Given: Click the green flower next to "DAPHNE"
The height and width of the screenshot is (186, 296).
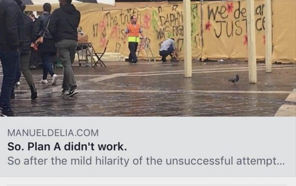Looking at the screenshot, I should pyautogui.click(x=155, y=20).
